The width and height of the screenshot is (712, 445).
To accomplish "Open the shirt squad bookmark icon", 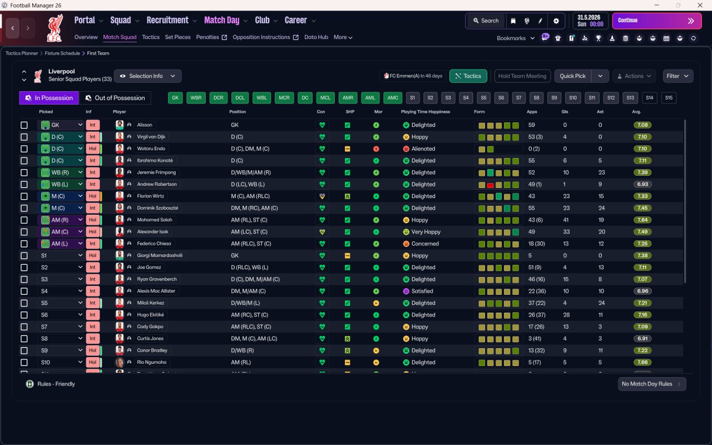I will 558,38.
